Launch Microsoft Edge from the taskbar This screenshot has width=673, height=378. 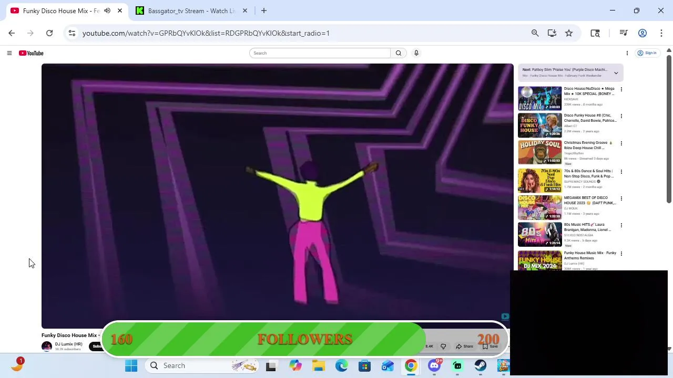click(342, 365)
